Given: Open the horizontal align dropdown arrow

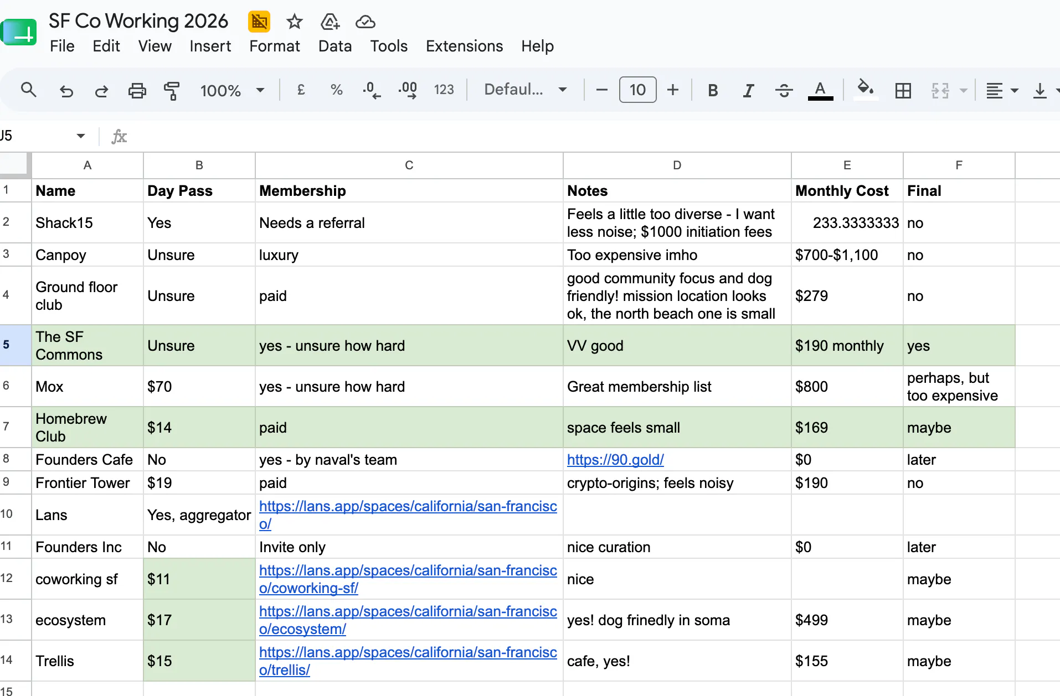Looking at the screenshot, I should click(x=1014, y=90).
